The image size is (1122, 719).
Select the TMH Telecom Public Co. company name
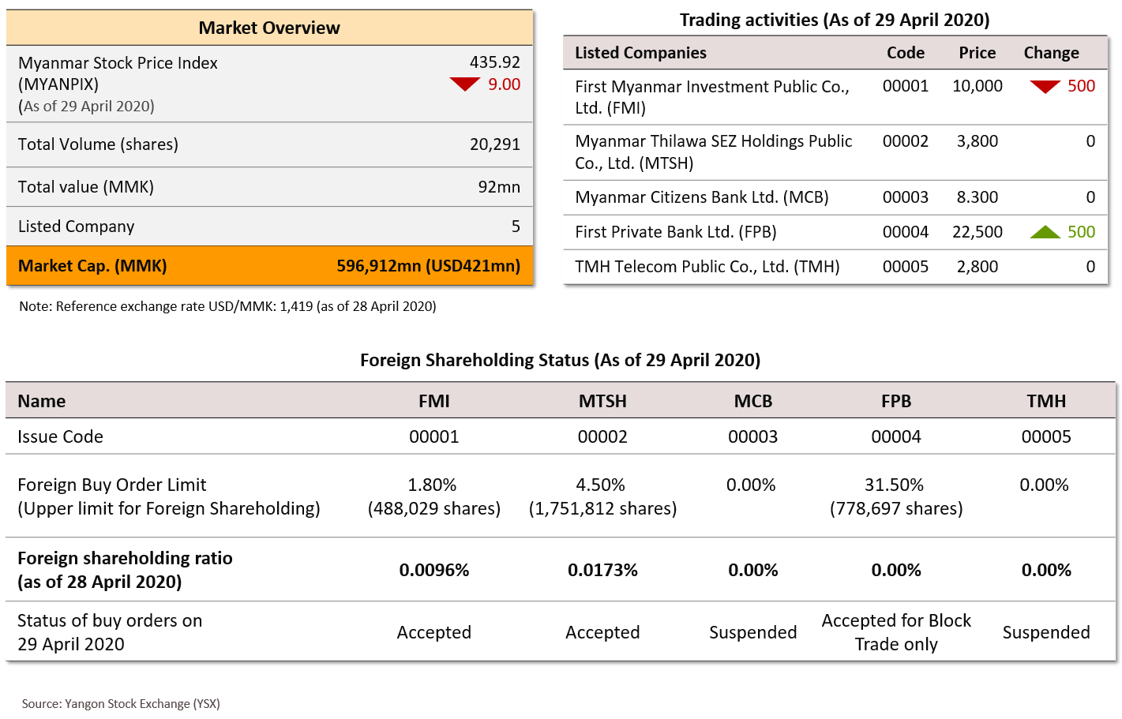pyautogui.click(x=707, y=267)
